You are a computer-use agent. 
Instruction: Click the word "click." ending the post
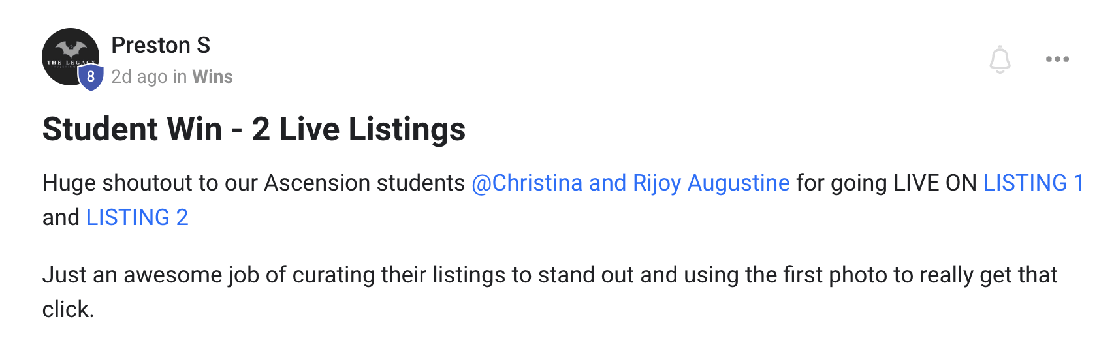(x=68, y=309)
